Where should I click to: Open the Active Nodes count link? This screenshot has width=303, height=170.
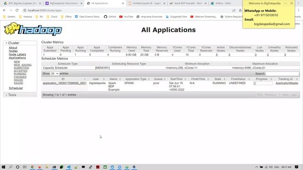pos(217,55)
